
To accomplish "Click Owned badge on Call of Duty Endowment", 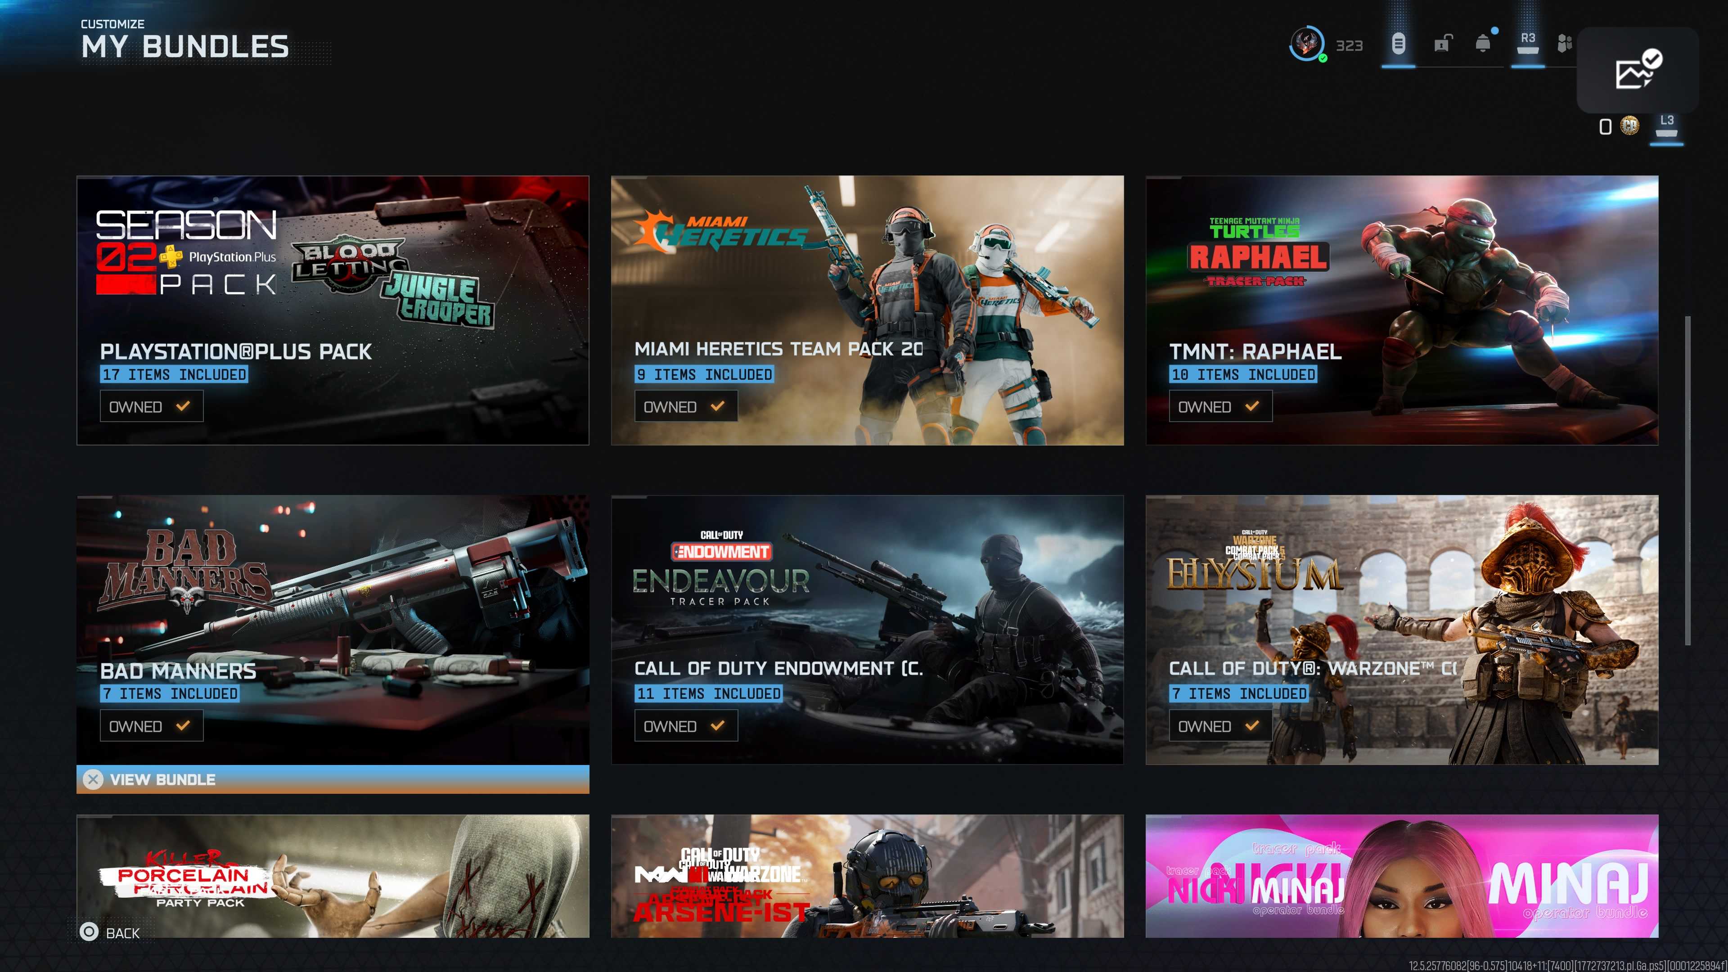I will 686,726.
